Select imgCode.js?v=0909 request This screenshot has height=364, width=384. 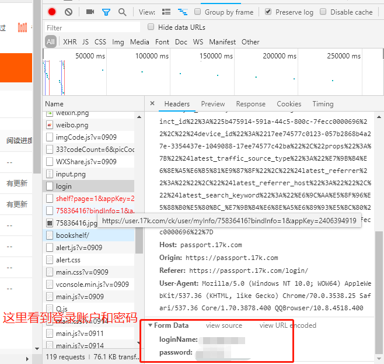point(89,137)
